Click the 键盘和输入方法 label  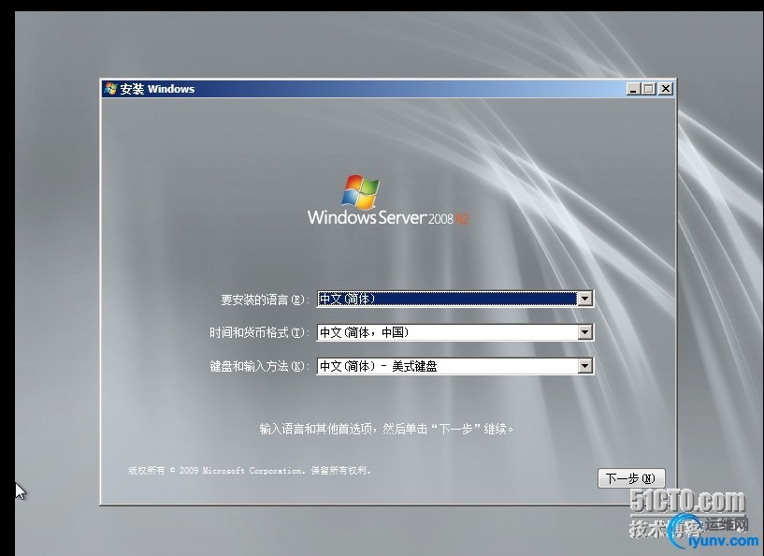pyautogui.click(x=259, y=367)
